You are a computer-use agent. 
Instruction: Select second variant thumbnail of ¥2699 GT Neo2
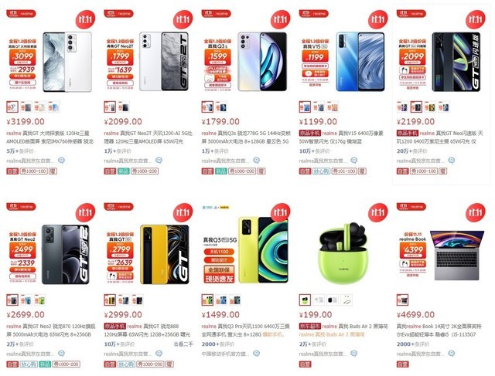click(26, 300)
